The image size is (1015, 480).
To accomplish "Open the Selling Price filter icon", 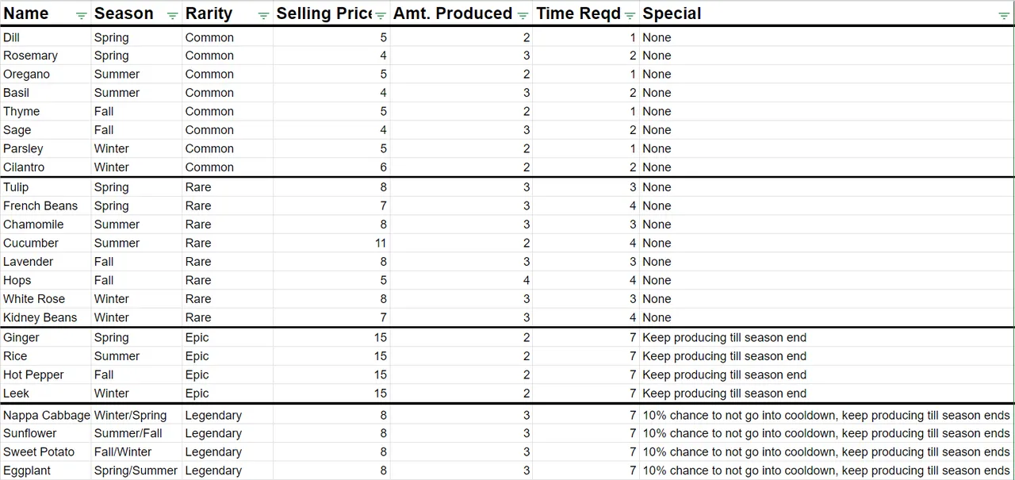I will coord(381,16).
